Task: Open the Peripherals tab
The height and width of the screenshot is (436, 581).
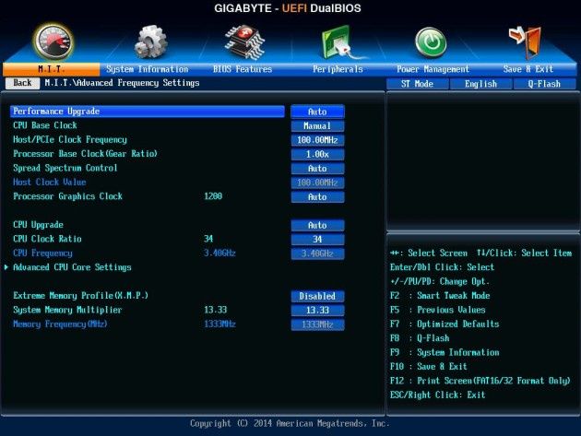Action: click(x=338, y=69)
